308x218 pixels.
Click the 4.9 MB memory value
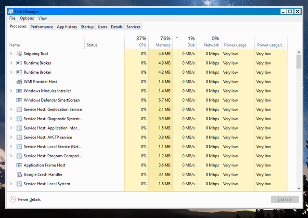165,63
